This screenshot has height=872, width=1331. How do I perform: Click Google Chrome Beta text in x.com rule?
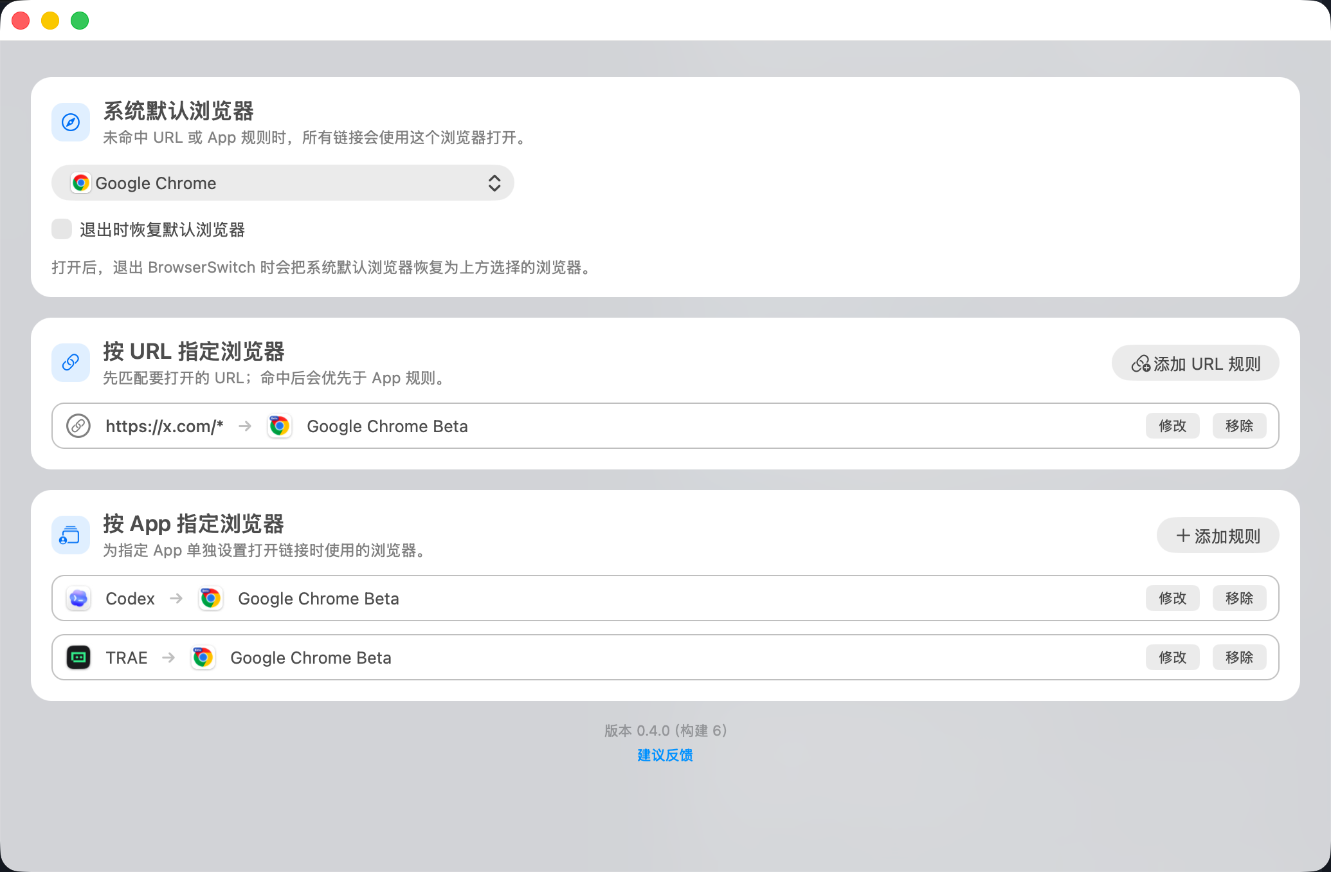point(387,426)
